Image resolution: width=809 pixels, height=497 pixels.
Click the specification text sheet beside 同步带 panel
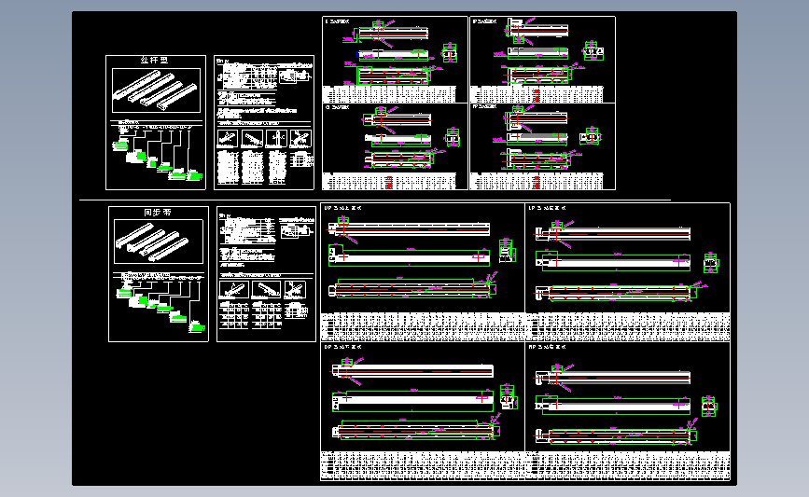(x=266, y=274)
